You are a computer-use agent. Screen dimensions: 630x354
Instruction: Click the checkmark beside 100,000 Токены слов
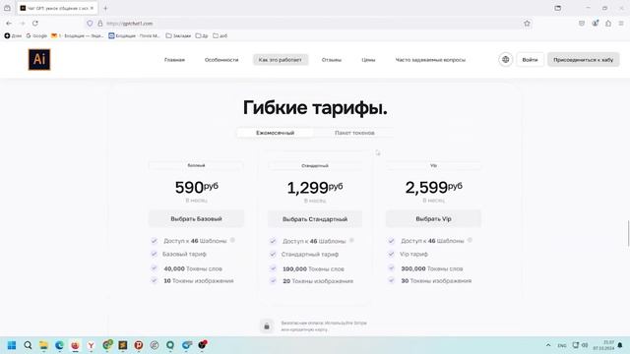(x=273, y=268)
